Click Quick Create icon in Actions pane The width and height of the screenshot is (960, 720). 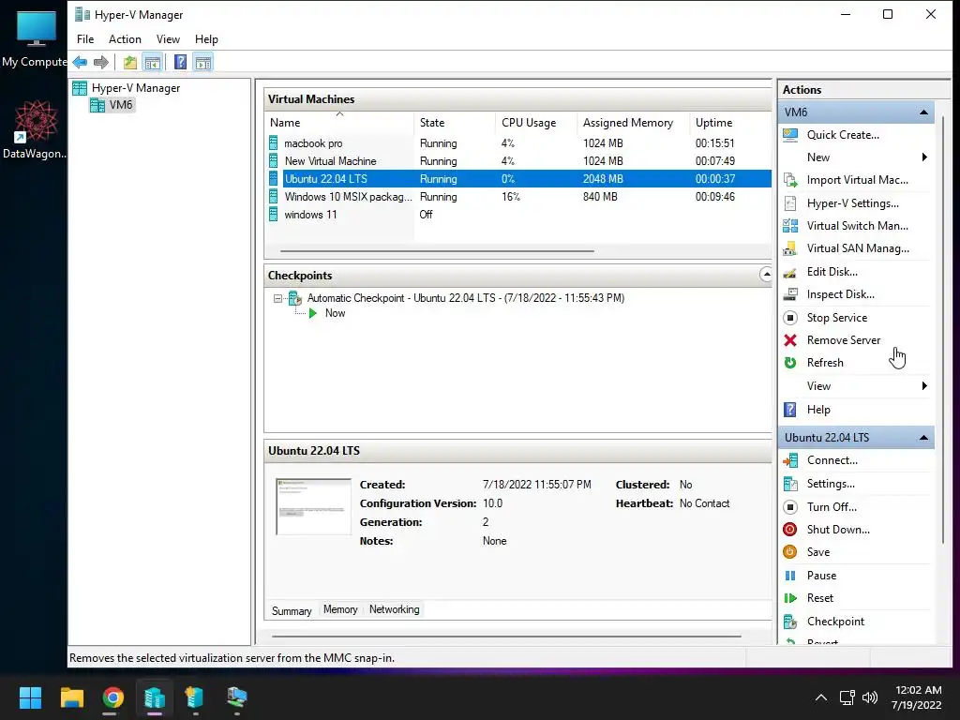(x=790, y=135)
